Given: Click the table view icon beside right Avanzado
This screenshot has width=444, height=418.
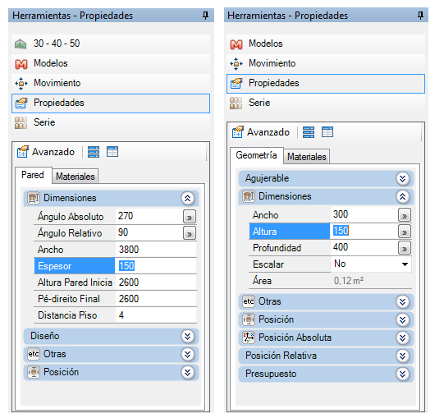Looking at the screenshot, I should pos(327,132).
